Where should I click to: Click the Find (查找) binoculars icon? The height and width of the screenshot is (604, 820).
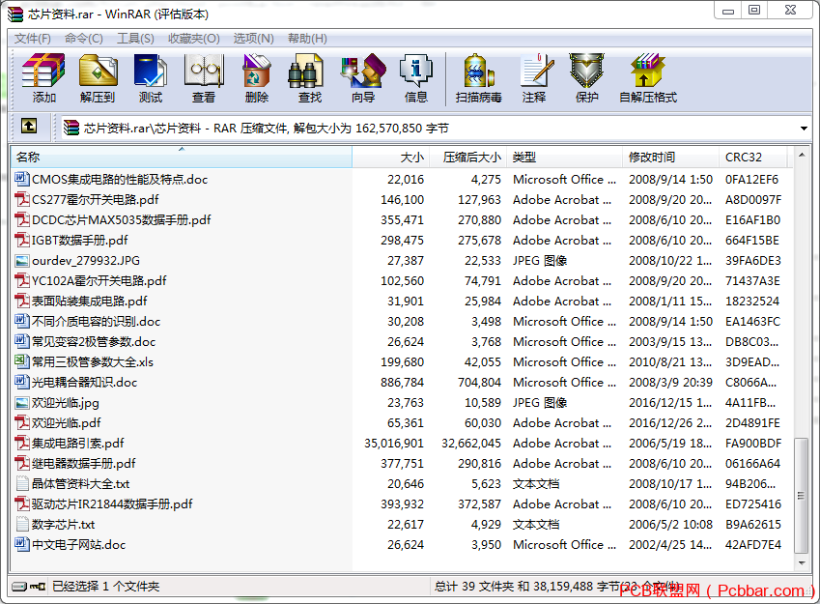point(305,71)
